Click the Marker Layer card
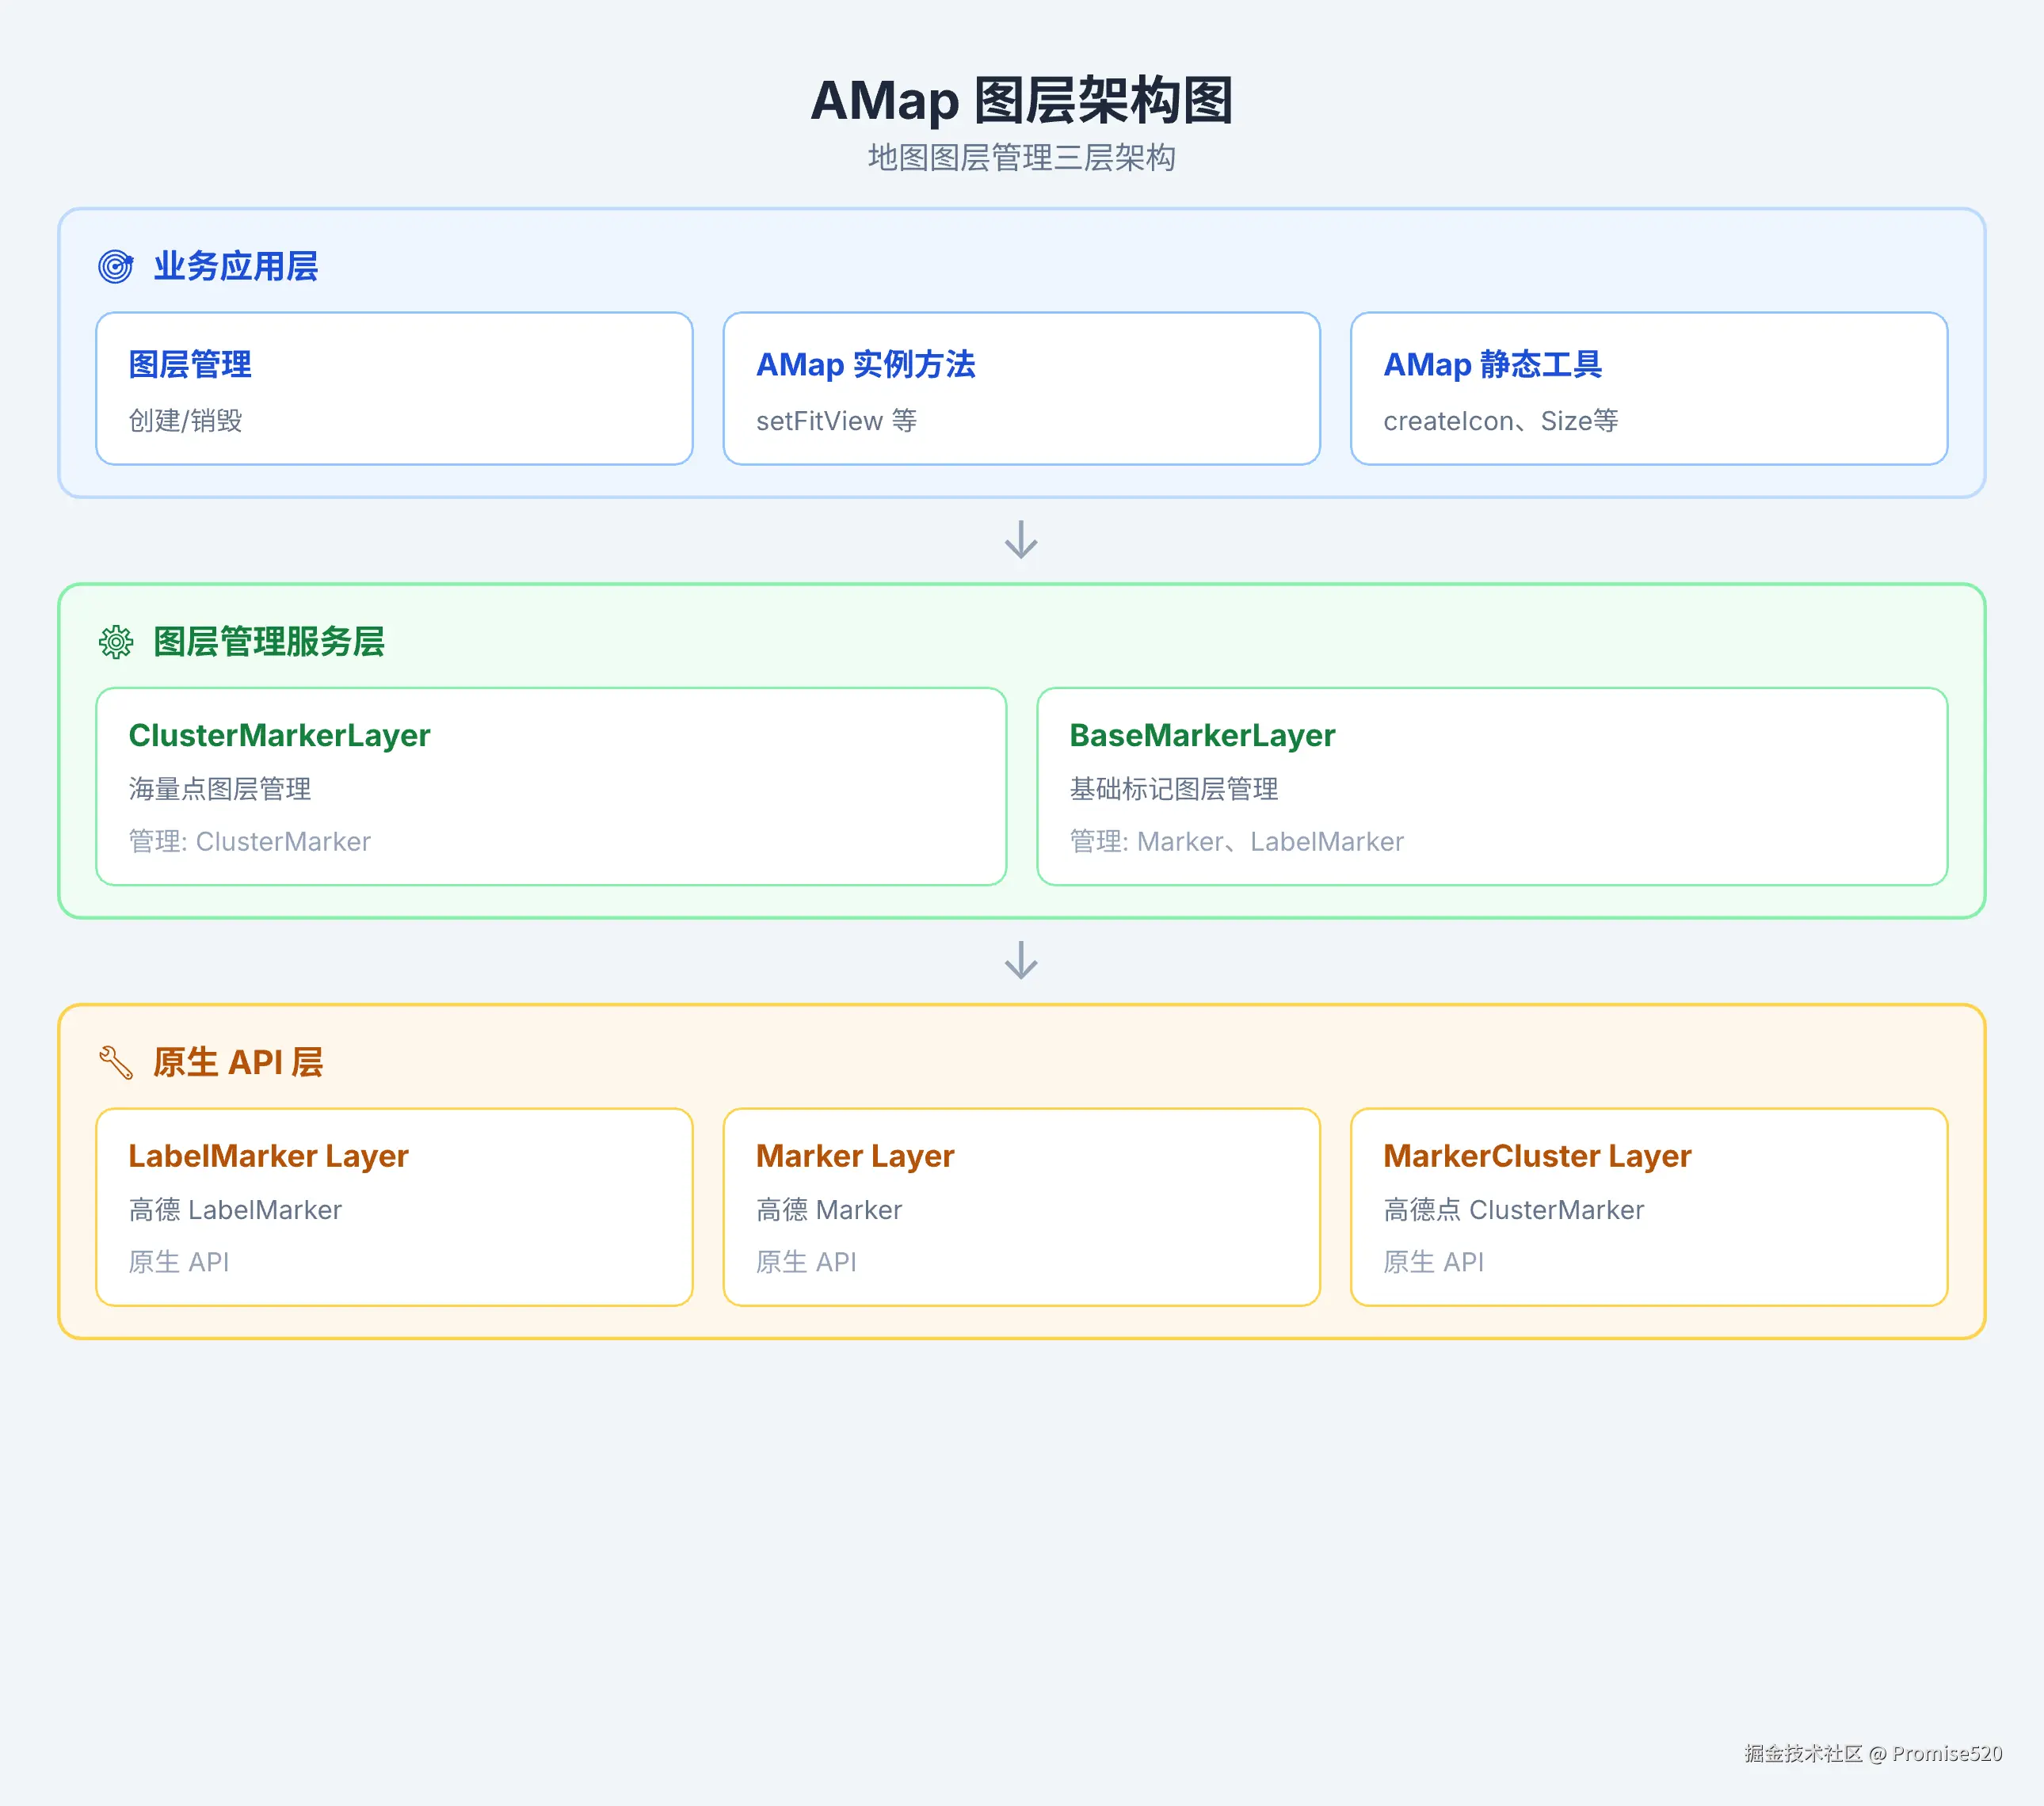This screenshot has height=1806, width=2044. tap(1021, 1206)
